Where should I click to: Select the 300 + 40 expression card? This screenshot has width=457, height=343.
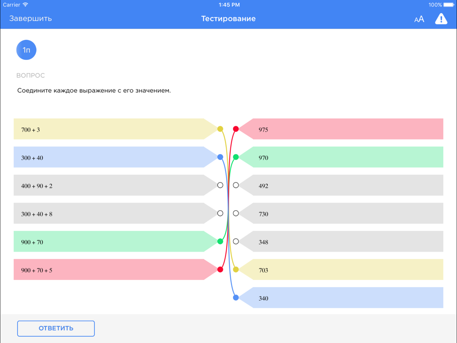116,157
